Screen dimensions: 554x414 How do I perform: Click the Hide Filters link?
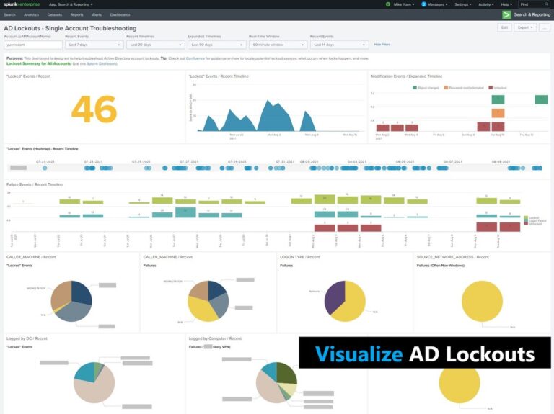pos(382,45)
